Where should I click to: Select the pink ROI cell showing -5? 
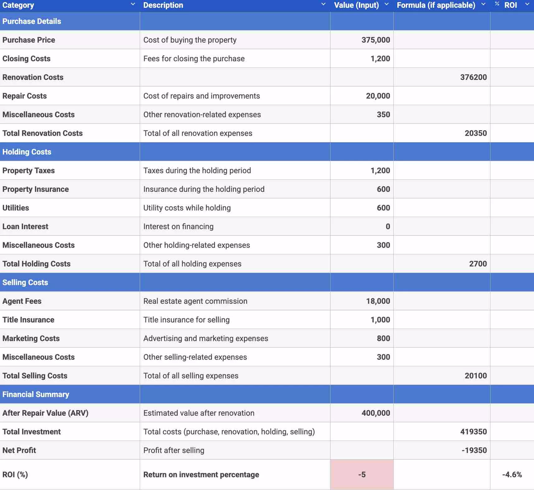tap(362, 474)
